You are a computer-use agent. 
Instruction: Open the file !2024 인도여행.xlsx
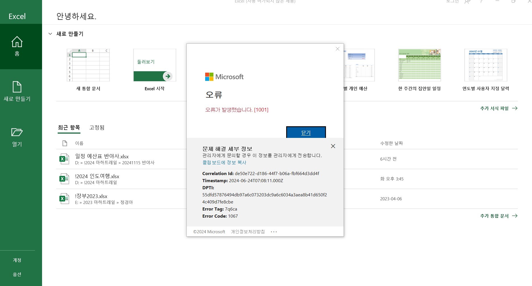[x=97, y=176]
